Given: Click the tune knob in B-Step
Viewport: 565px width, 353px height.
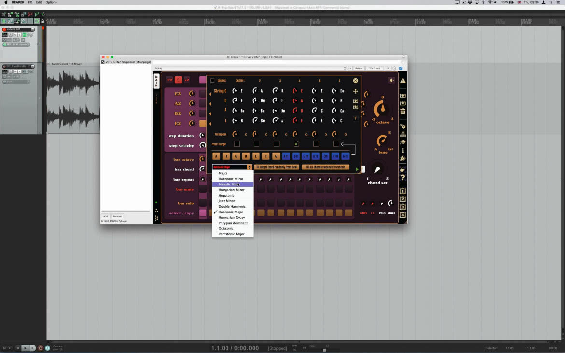Looking at the screenshot, I should (x=382, y=141).
